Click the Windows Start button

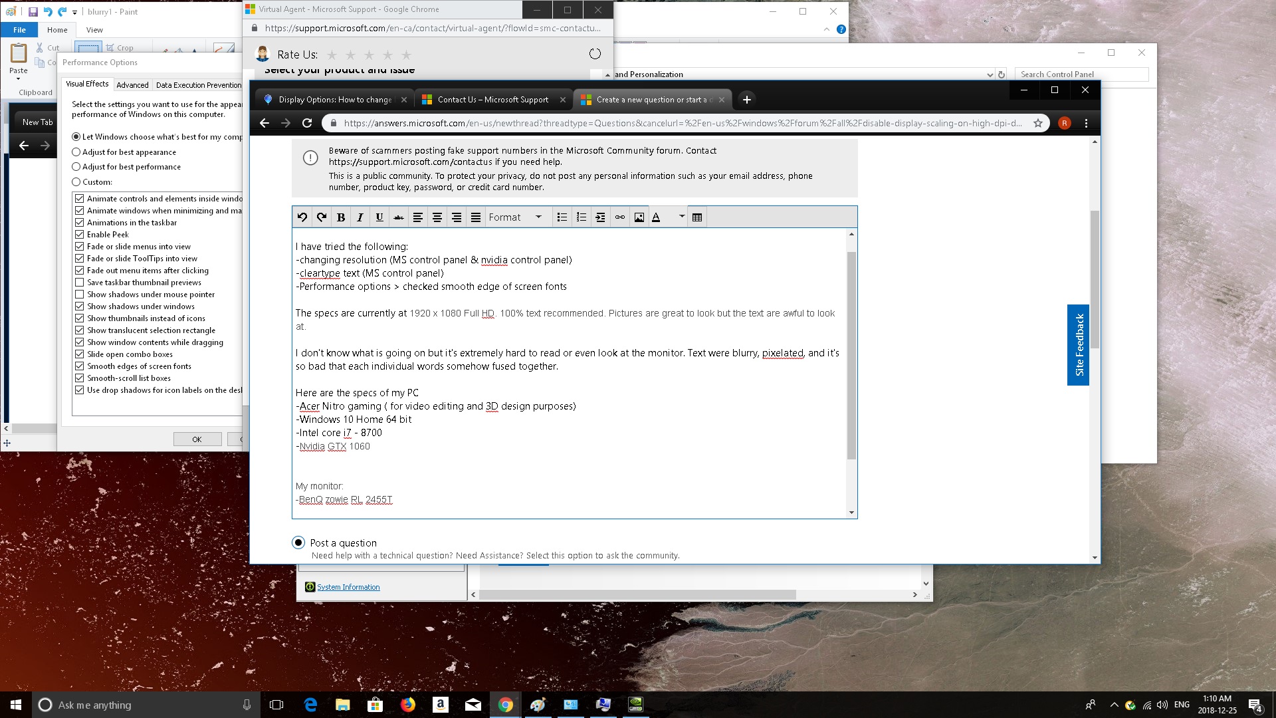[x=16, y=705]
